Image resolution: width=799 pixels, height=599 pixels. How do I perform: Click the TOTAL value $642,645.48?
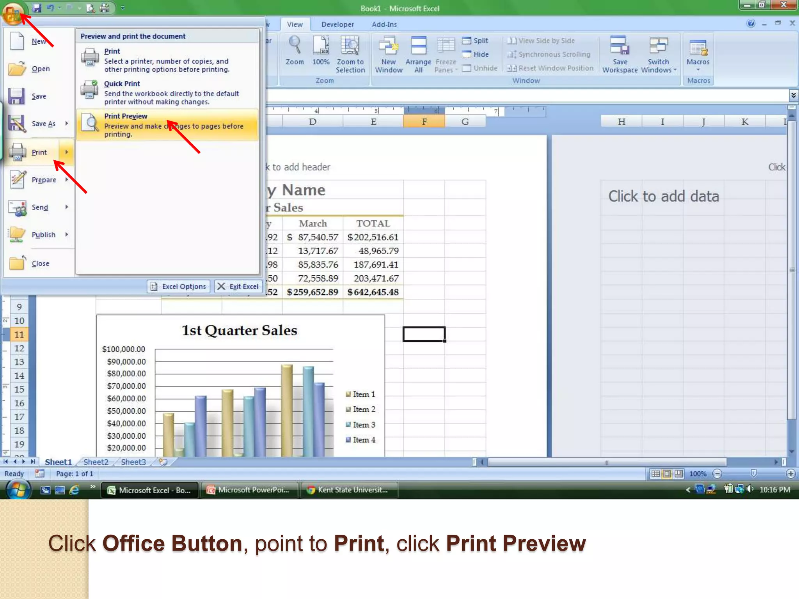click(x=373, y=292)
